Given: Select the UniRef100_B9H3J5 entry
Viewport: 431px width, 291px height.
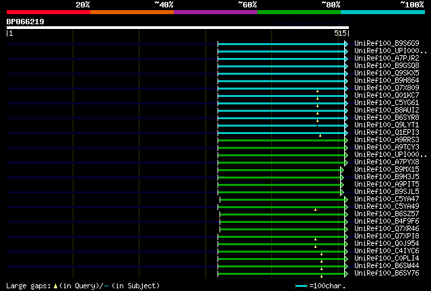Looking at the screenshot, I should (x=387, y=177).
